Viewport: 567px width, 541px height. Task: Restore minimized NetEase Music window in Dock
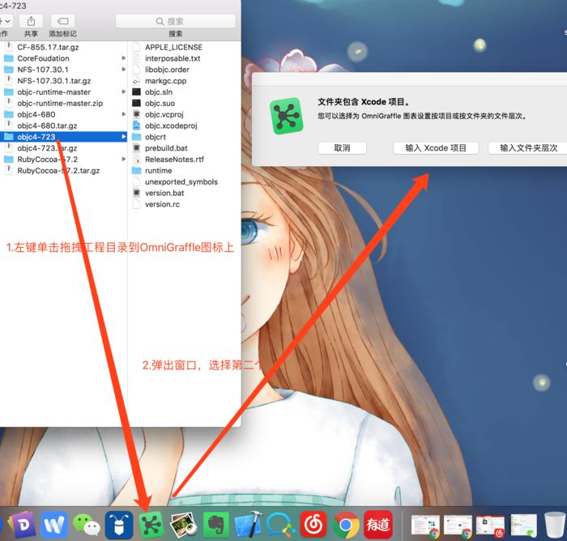click(x=490, y=526)
